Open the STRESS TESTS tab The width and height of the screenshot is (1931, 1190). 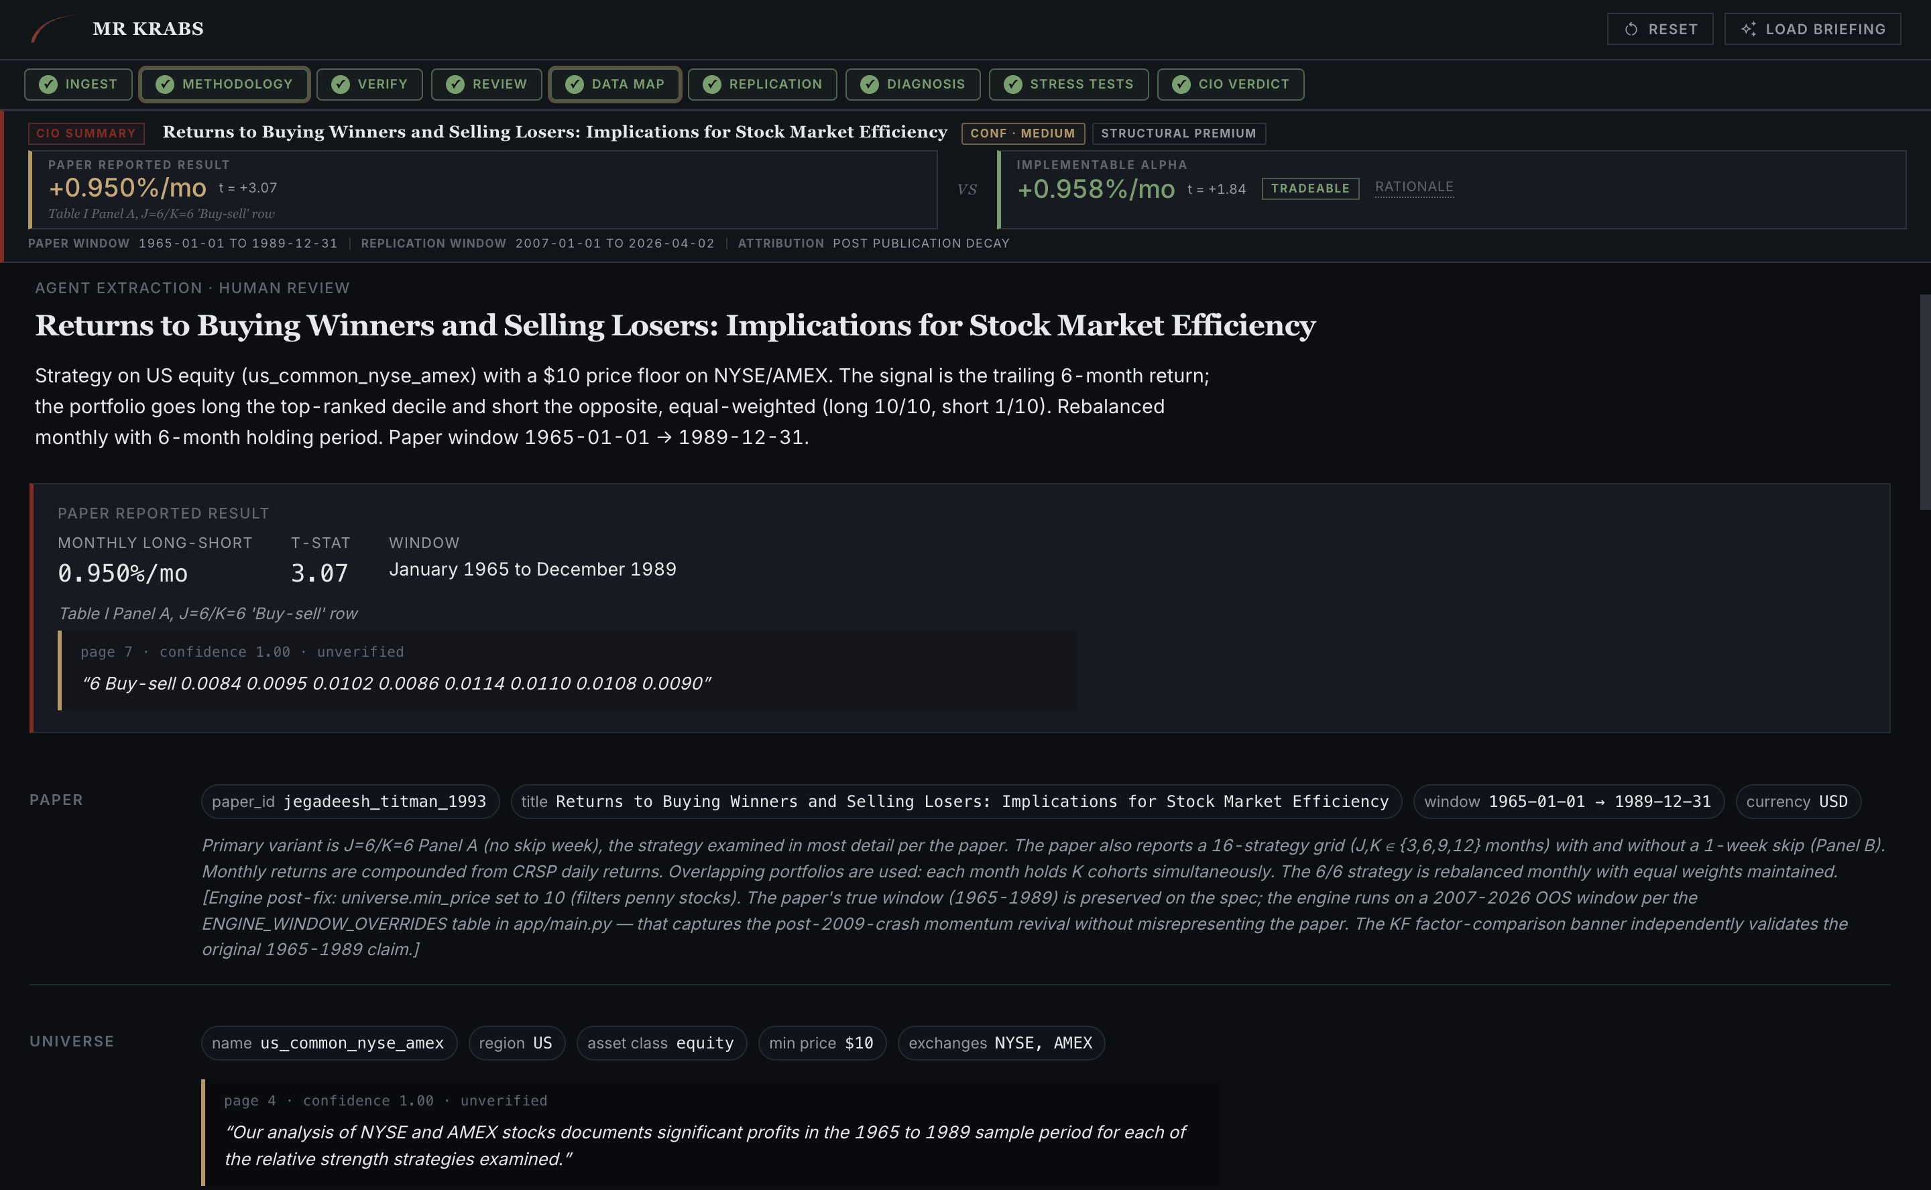[1069, 85]
